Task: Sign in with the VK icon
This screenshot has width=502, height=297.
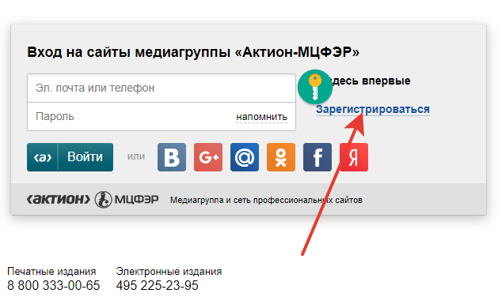Action: point(172,157)
